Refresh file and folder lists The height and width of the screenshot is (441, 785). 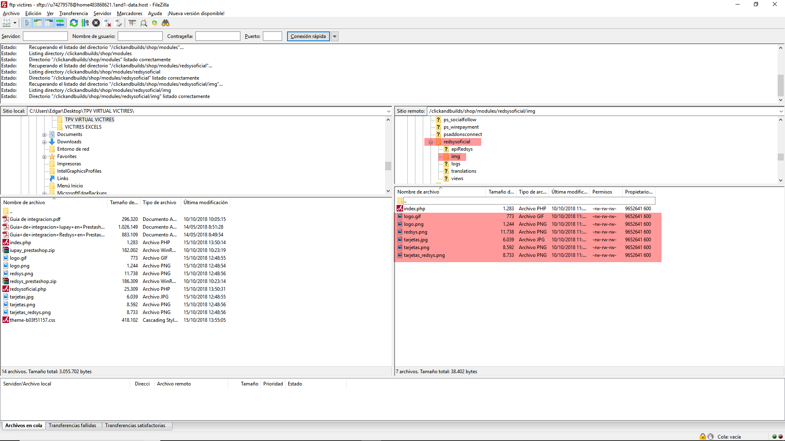coord(74,23)
